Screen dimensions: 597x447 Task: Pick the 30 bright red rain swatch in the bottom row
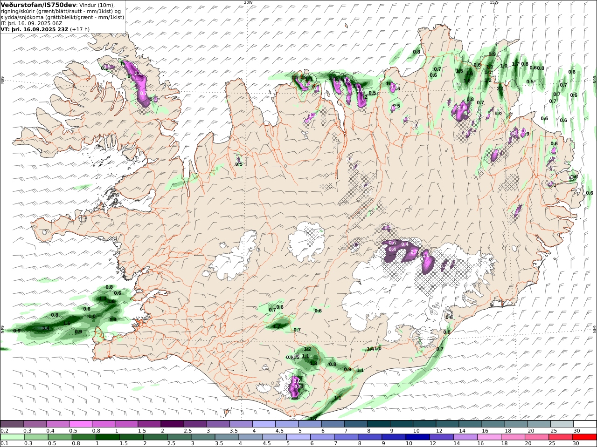pos(584,437)
